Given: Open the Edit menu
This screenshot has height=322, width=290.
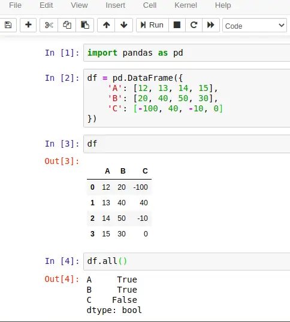Looking at the screenshot, I should 46,5.
